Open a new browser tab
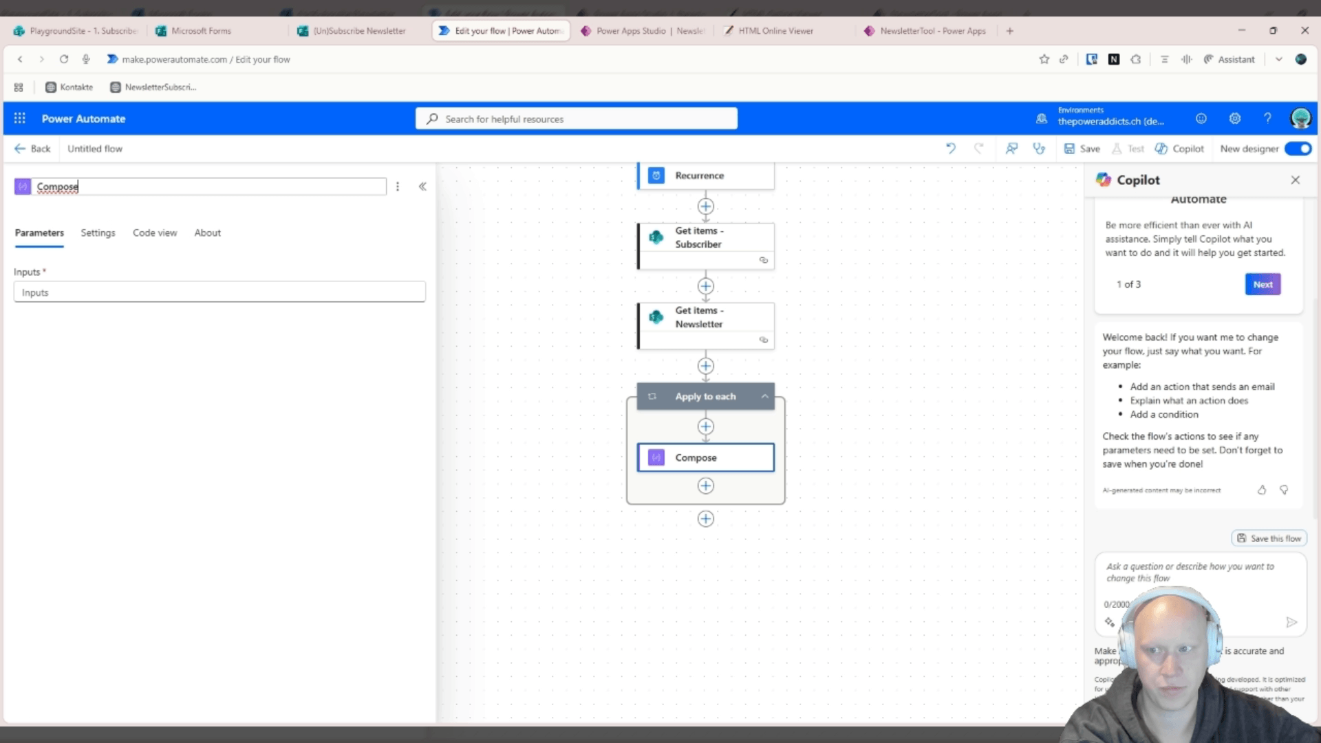Screen dimensions: 1321x743 [x=1009, y=31]
